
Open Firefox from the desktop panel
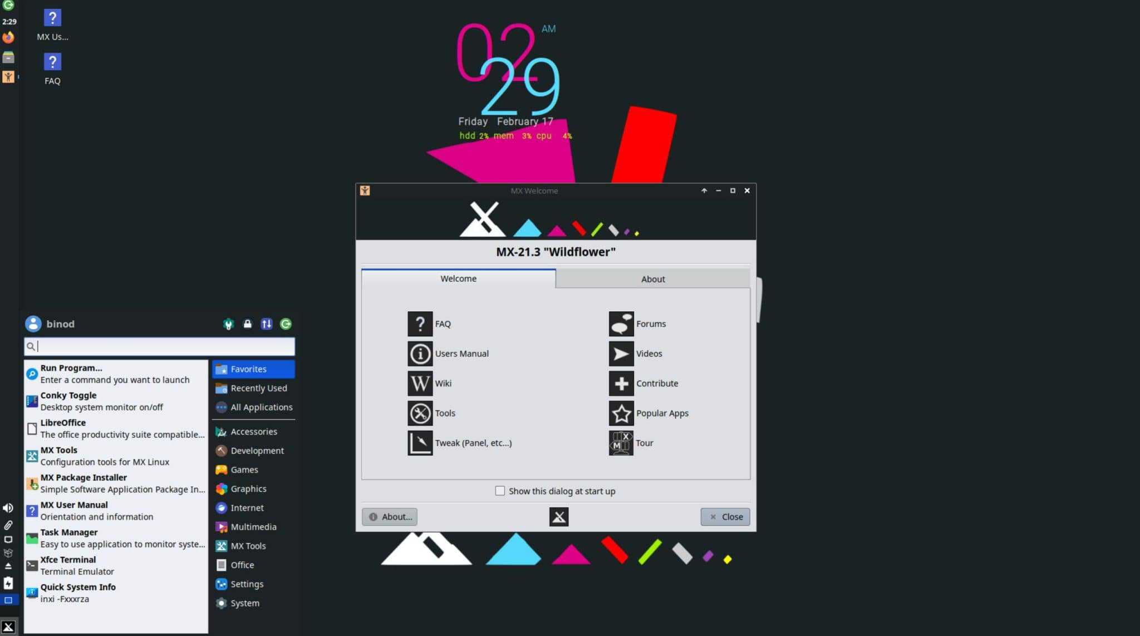[8, 37]
